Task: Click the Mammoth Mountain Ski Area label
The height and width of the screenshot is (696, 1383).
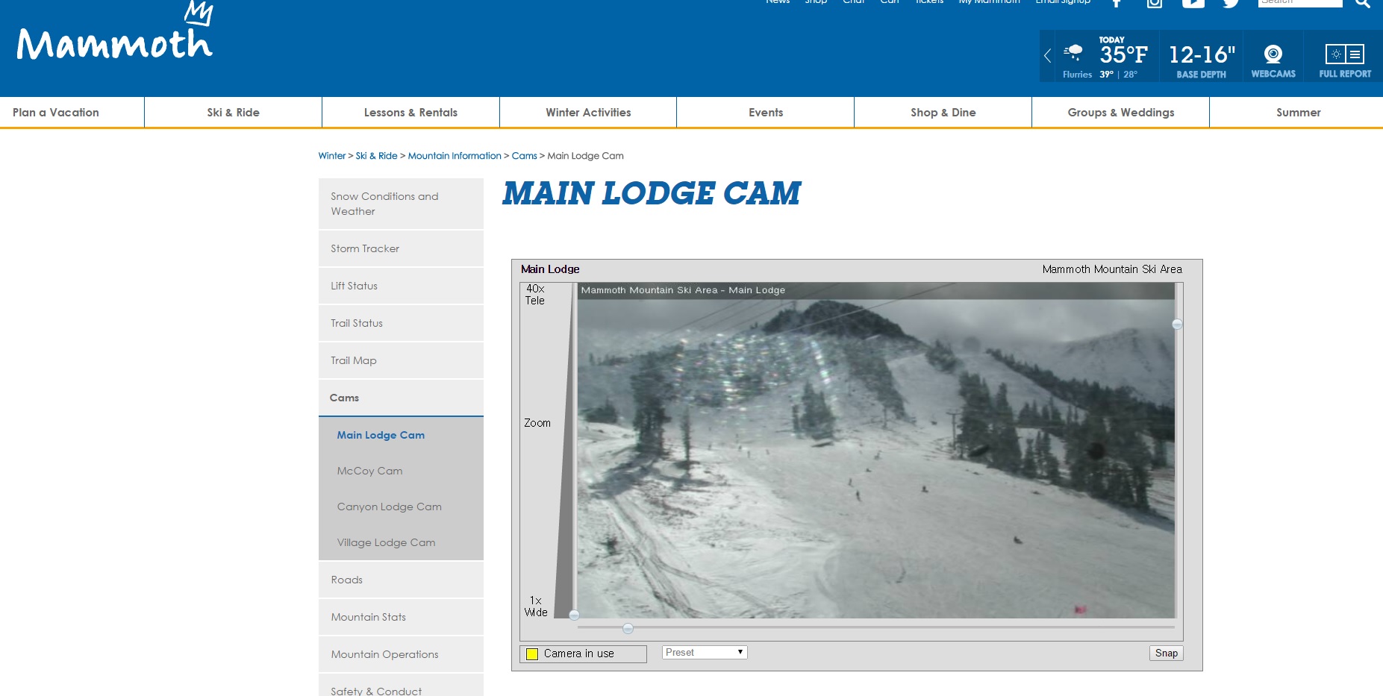Action: point(1112,269)
